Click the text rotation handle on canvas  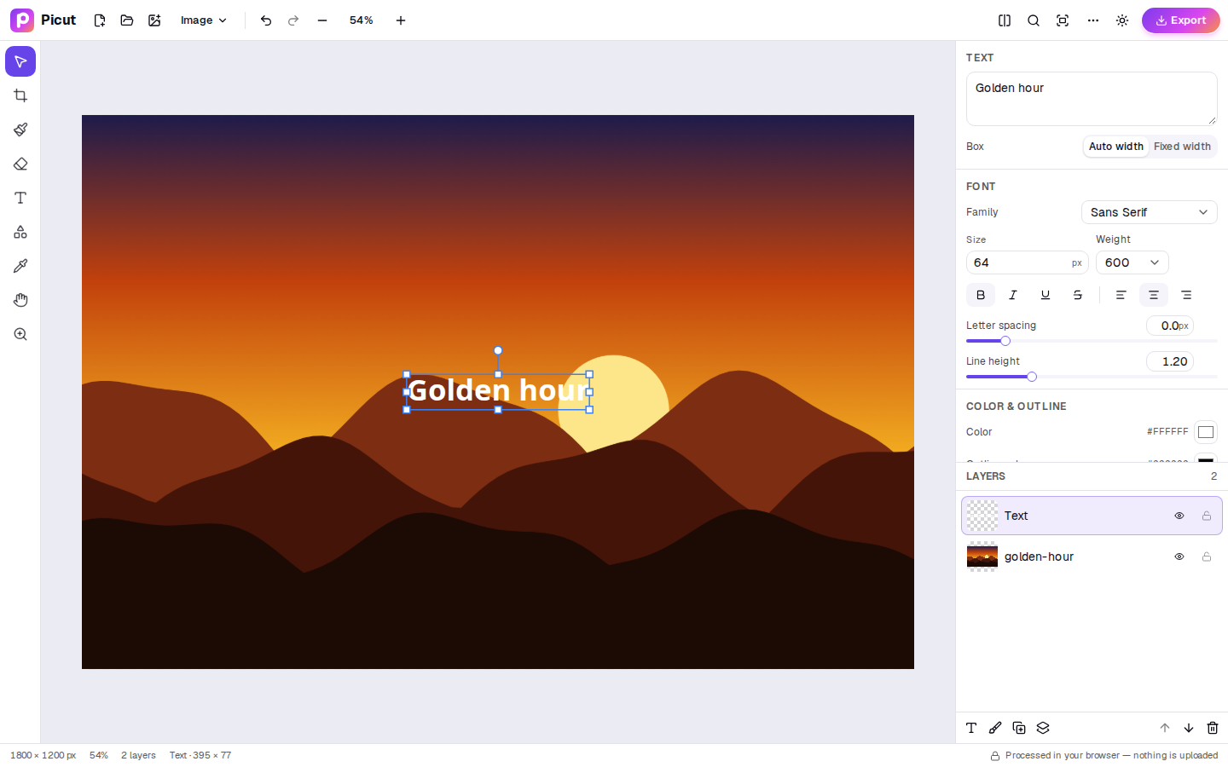pyautogui.click(x=498, y=350)
